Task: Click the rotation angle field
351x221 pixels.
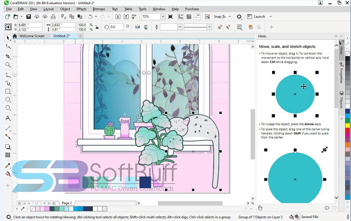Action: tap(116, 27)
